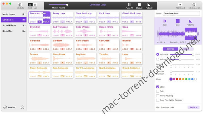Stop the Downbeat Loop in inspector

[x=177, y=21]
